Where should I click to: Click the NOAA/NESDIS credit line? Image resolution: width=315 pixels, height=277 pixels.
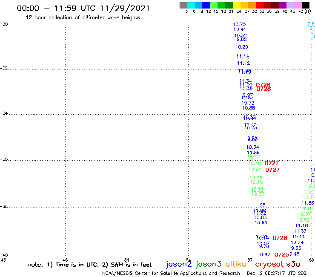click(171, 273)
